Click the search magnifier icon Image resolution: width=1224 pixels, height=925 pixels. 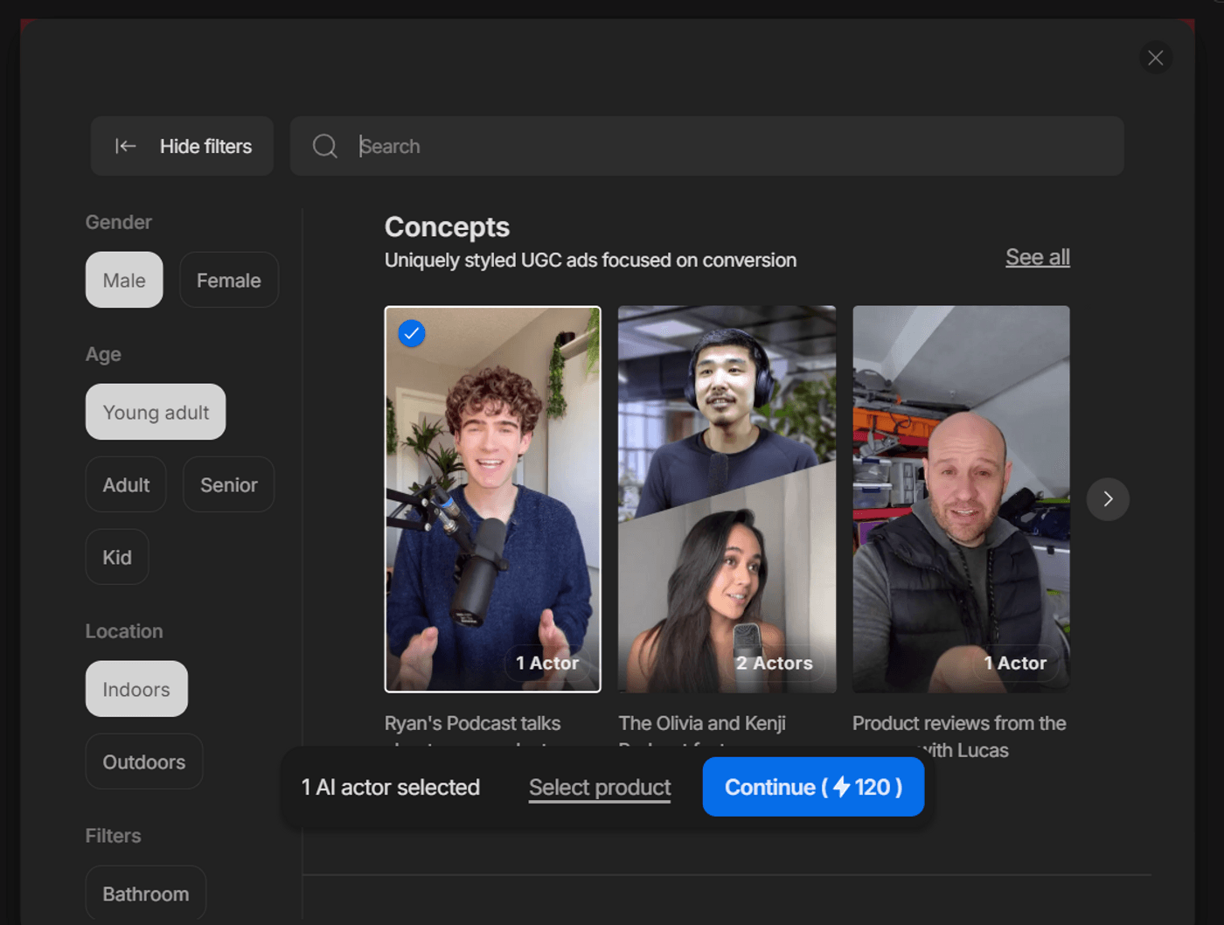point(324,146)
